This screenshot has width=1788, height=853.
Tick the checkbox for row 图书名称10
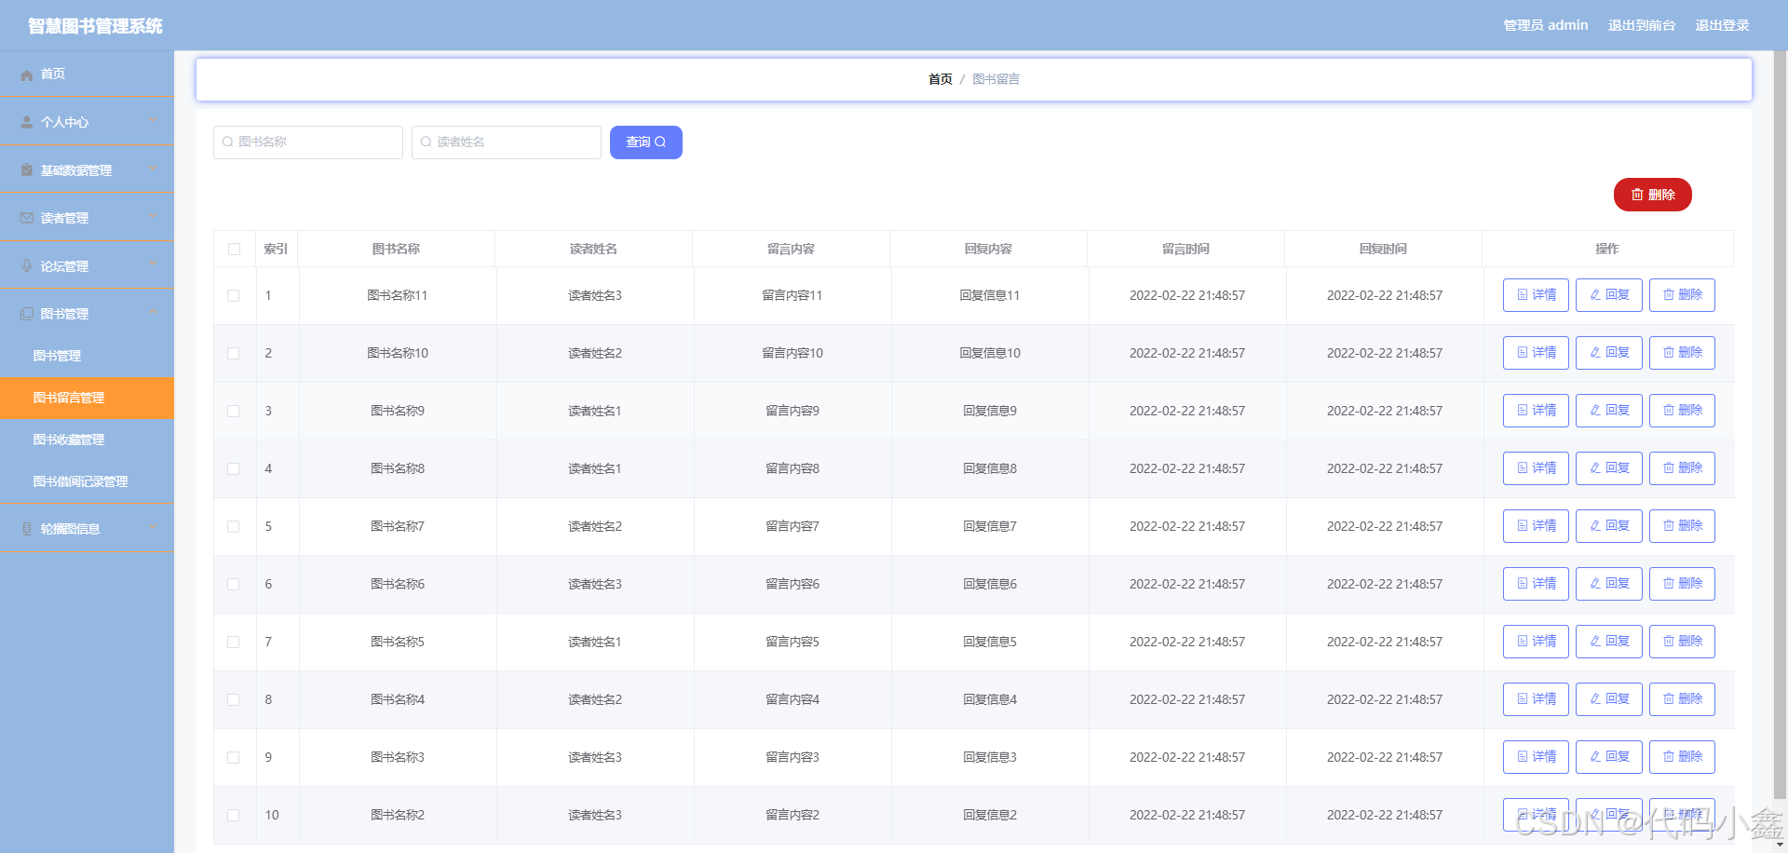234,353
